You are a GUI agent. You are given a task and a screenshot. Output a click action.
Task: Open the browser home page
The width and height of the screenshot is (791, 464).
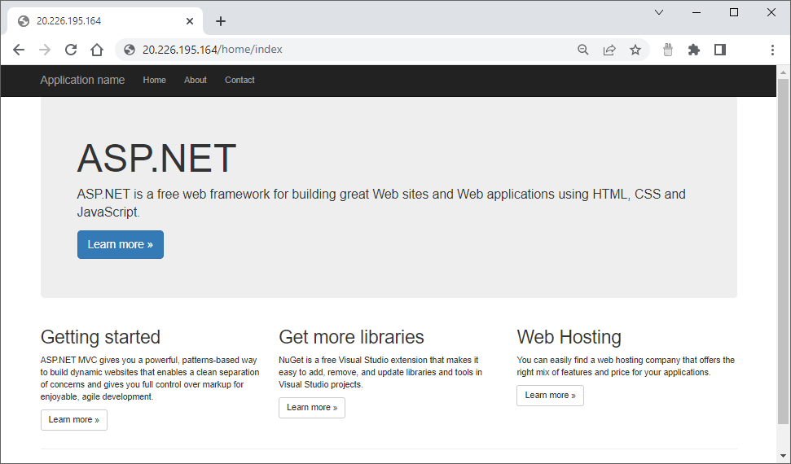point(97,50)
